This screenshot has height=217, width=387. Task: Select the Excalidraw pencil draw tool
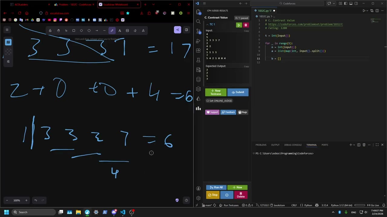[x=112, y=30]
